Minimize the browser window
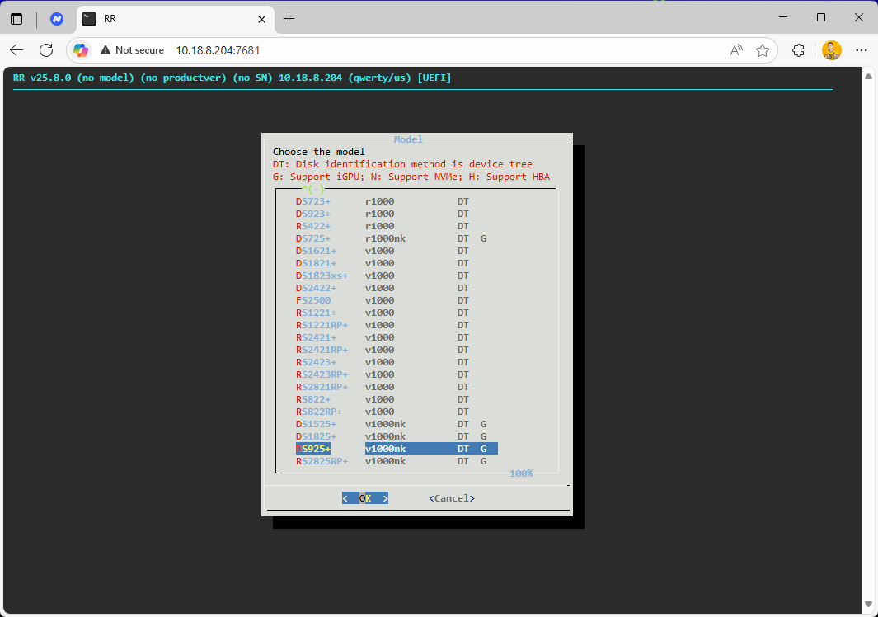The height and width of the screenshot is (617, 878). [x=783, y=17]
